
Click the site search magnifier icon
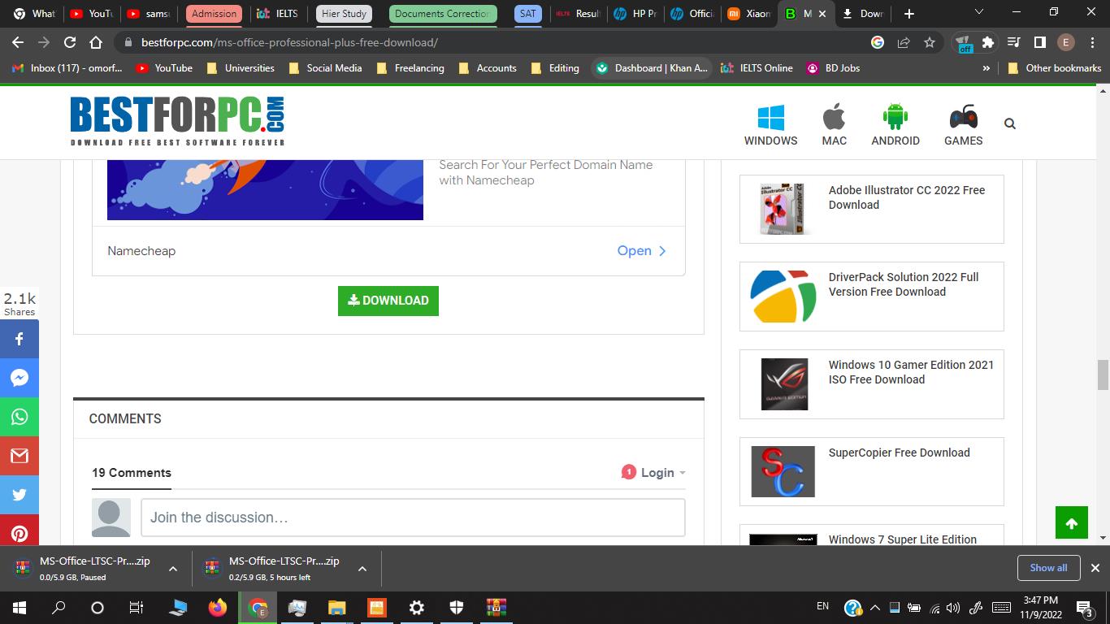[x=1009, y=123]
